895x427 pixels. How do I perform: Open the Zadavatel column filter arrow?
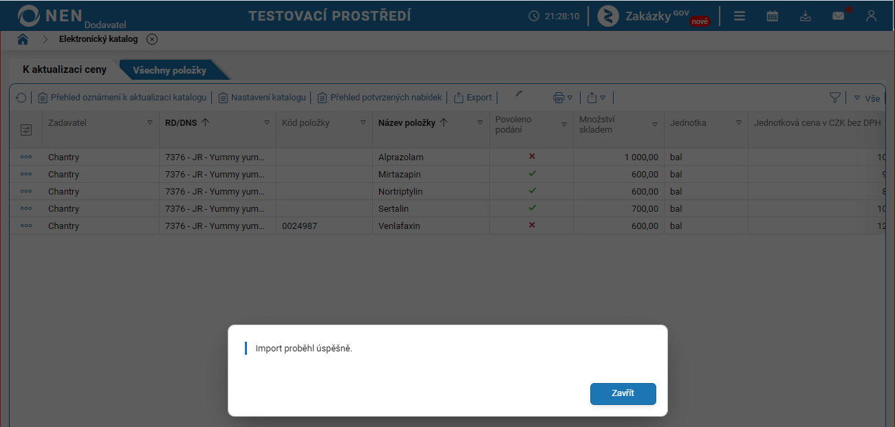[150, 123]
